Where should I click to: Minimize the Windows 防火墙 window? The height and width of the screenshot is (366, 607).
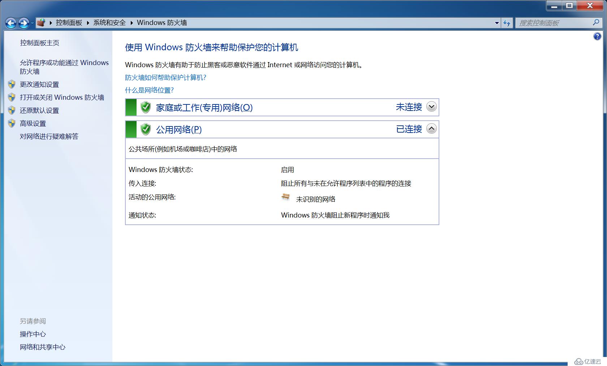coord(554,5)
